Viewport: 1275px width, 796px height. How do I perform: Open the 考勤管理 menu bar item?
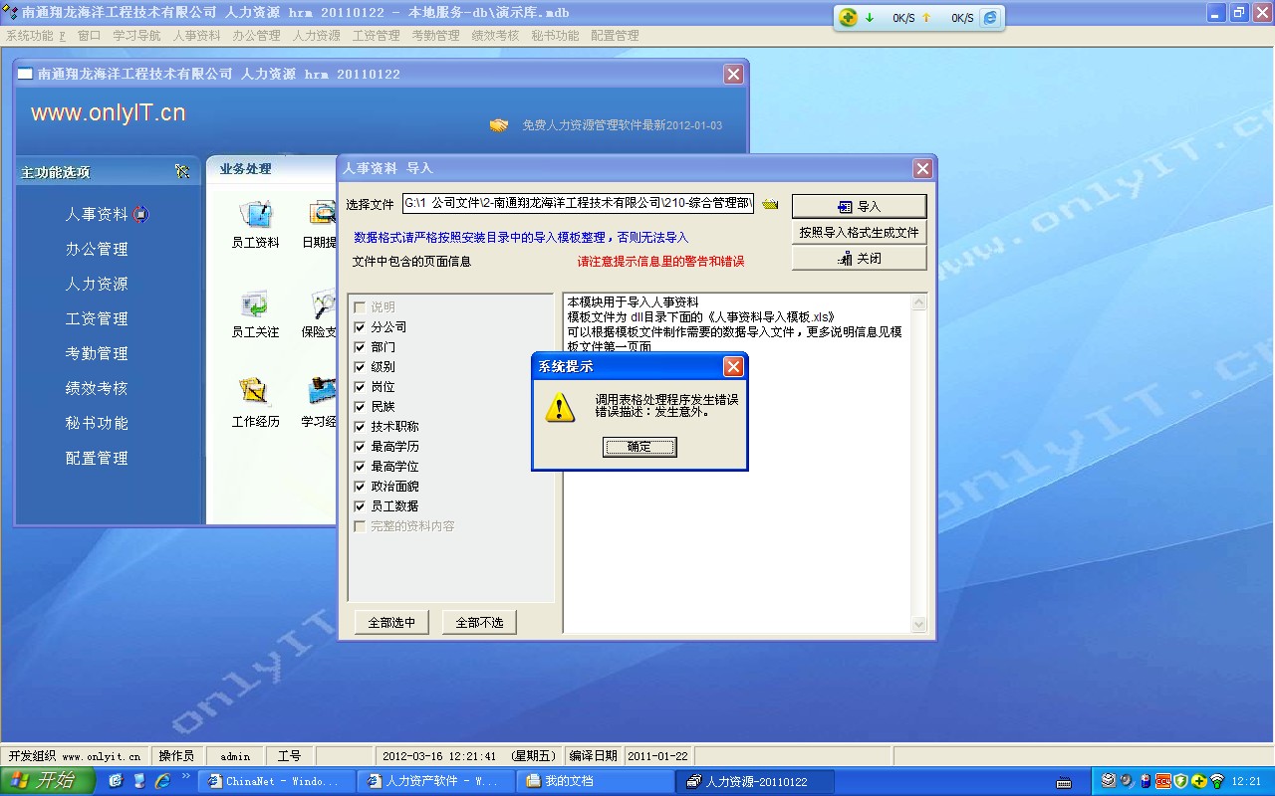click(x=435, y=35)
